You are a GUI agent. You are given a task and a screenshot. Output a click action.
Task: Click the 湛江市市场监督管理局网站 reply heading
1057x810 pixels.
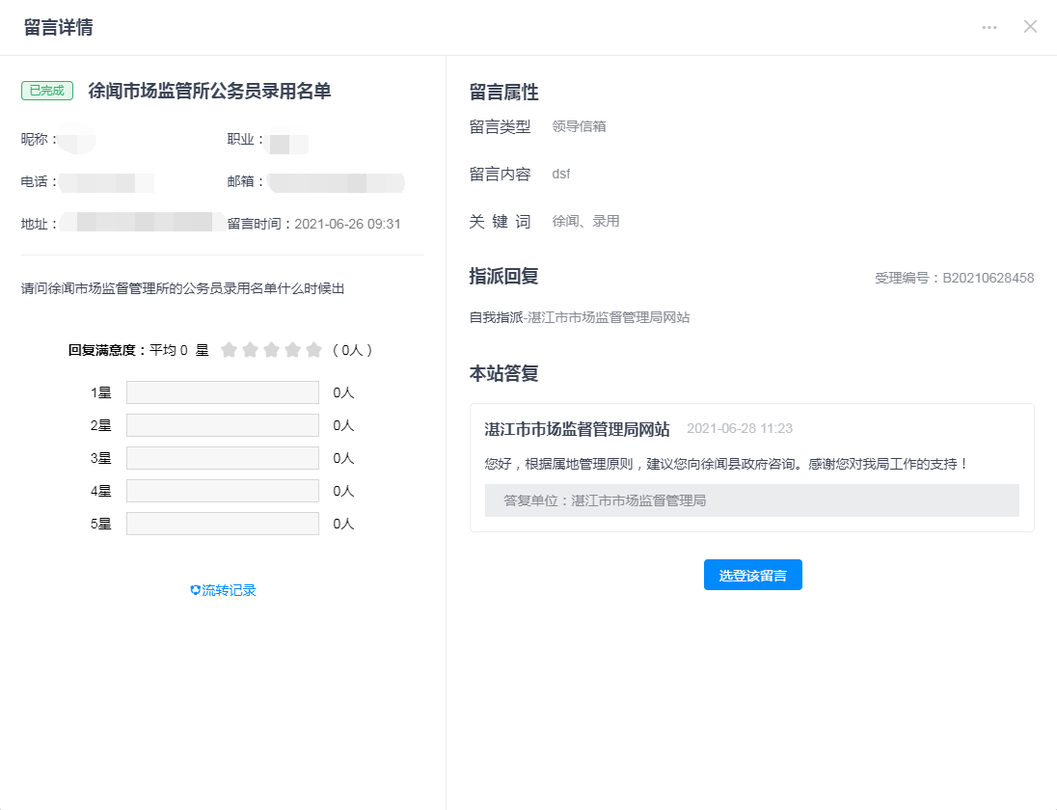pos(577,429)
